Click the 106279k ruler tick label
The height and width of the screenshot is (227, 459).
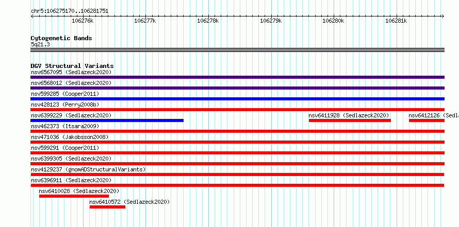(271, 21)
